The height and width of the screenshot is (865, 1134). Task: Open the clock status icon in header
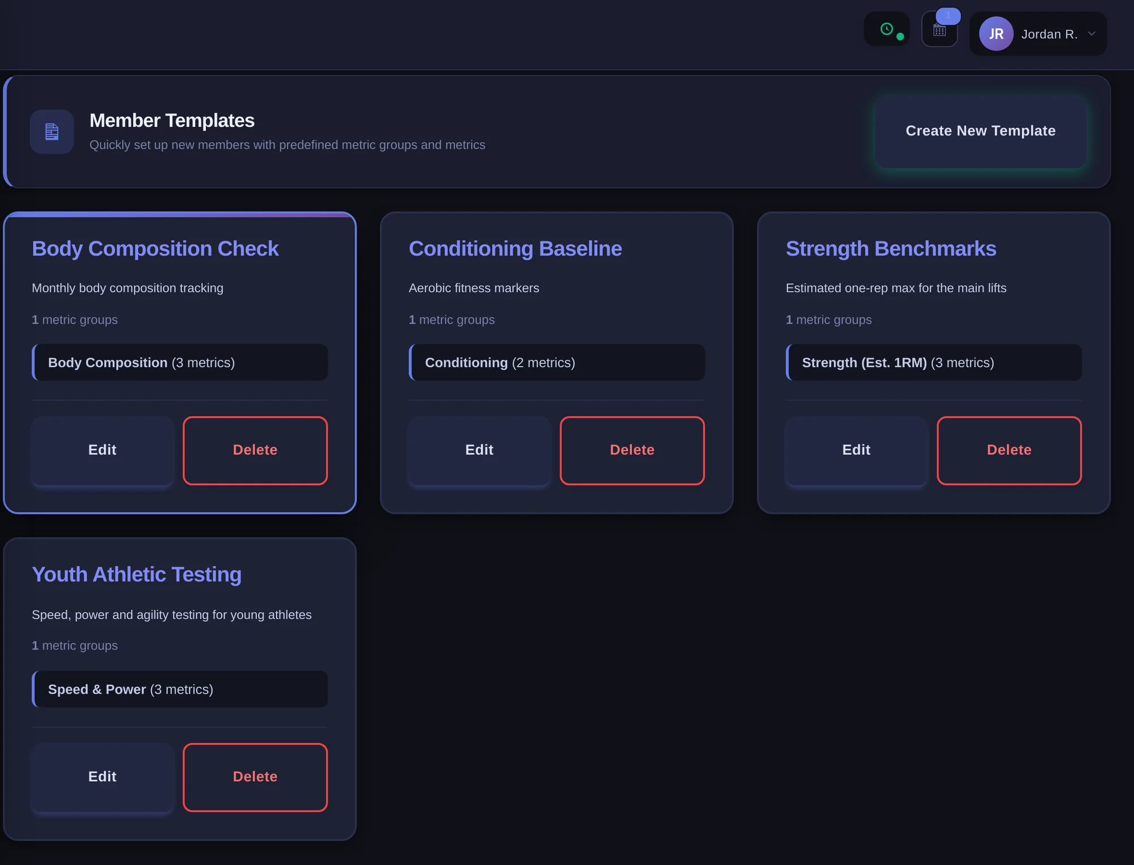point(886,29)
